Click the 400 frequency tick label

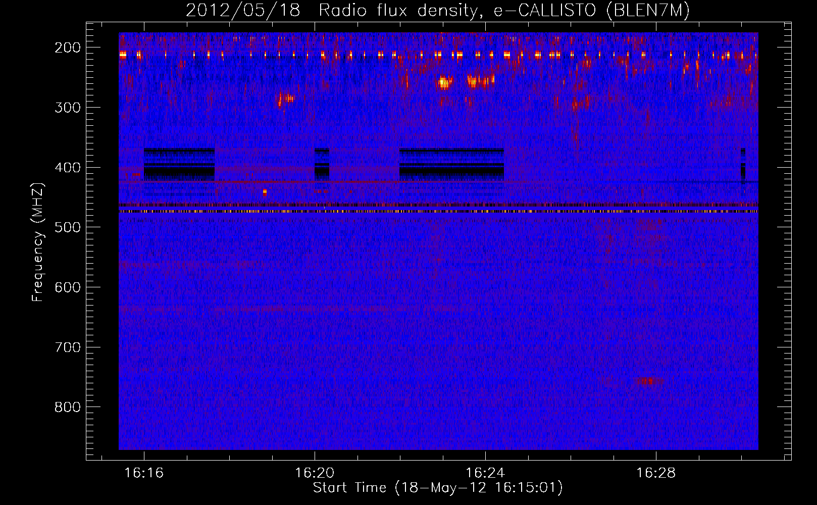pyautogui.click(x=68, y=168)
